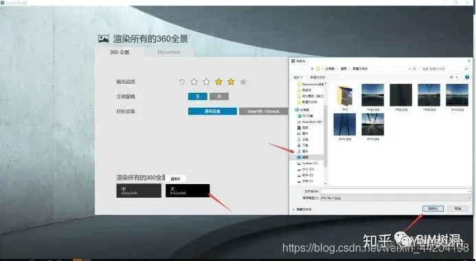Set output quality to five stars
The height and width of the screenshot is (261, 476).
click(243, 82)
